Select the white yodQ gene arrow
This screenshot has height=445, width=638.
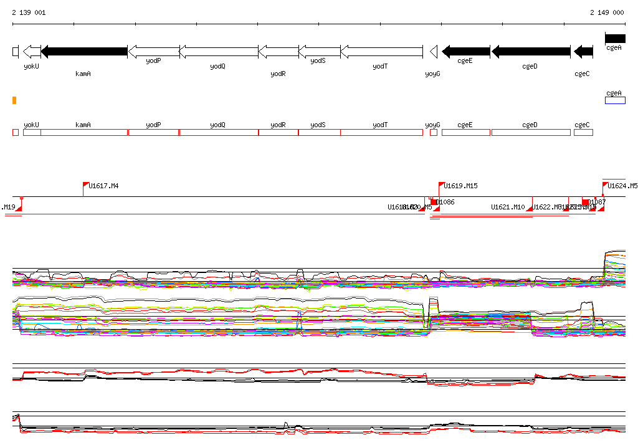[219, 51]
